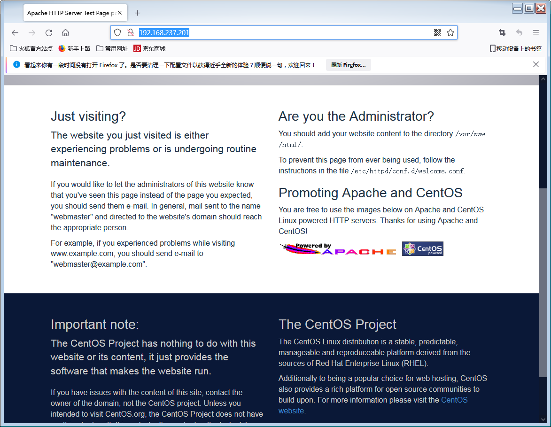The width and height of the screenshot is (551, 427).
Task: Click the info icon in notification bar
Action: pyautogui.click(x=16, y=65)
